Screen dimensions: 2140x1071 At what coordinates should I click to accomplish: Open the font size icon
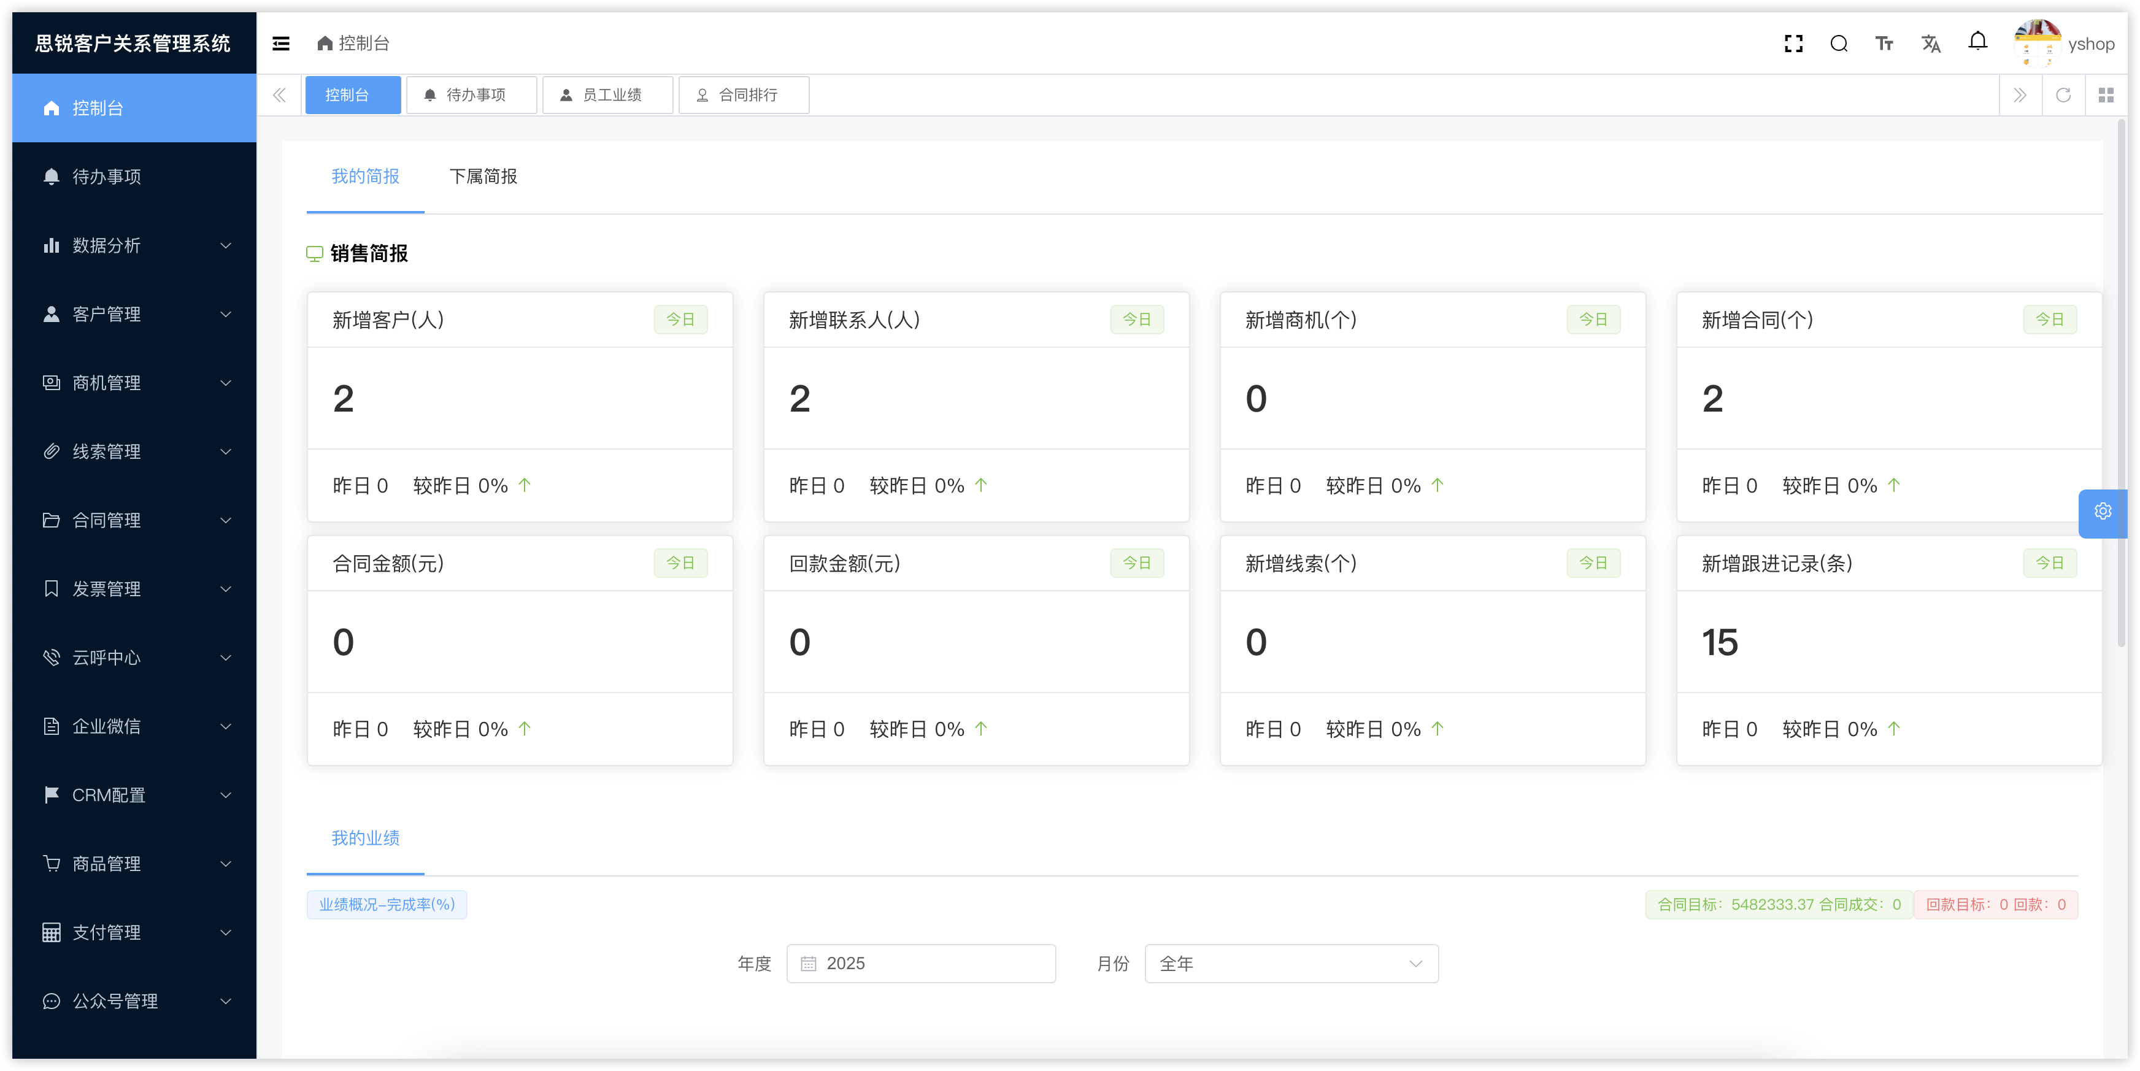point(1884,43)
